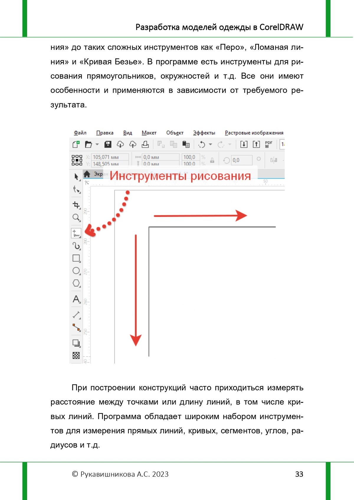Click the X position field 105,071 мм

click(x=109, y=157)
